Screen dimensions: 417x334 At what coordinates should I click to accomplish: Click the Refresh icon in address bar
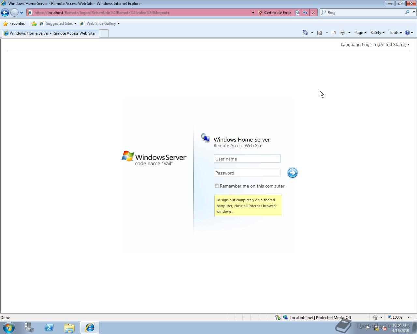pos(305,13)
